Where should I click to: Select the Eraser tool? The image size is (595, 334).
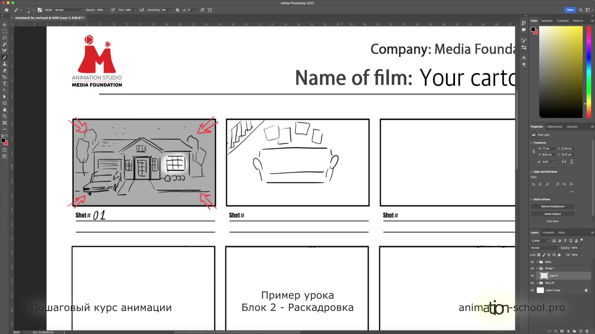click(5, 71)
